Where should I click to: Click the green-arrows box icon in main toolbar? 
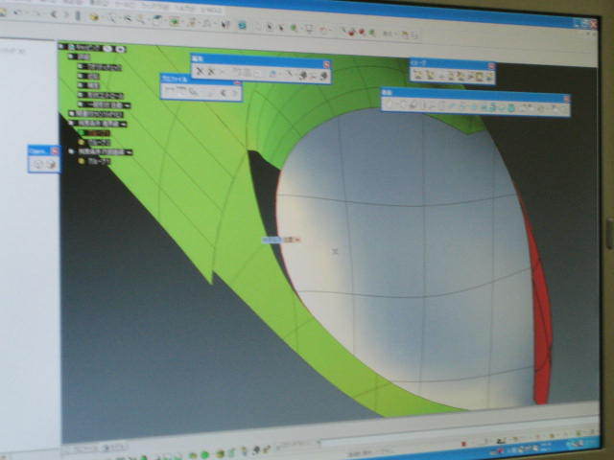[x=175, y=22]
